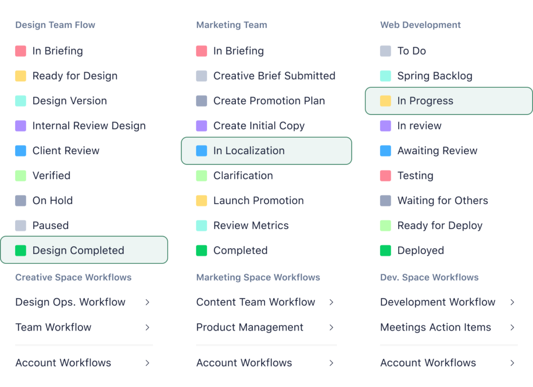Image resolution: width=533 pixels, height=387 pixels.
Task: Select the Creative Brief Submitted status row
Action: click(x=265, y=75)
